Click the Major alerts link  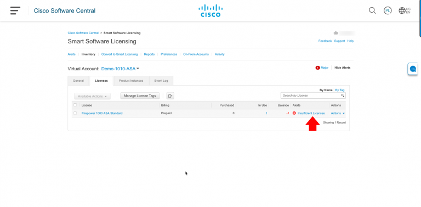[325, 68]
